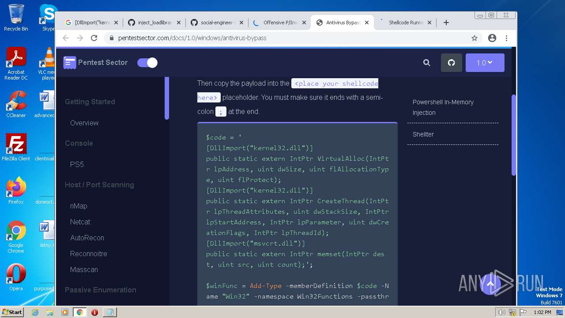Click the address bar URL

(192, 38)
